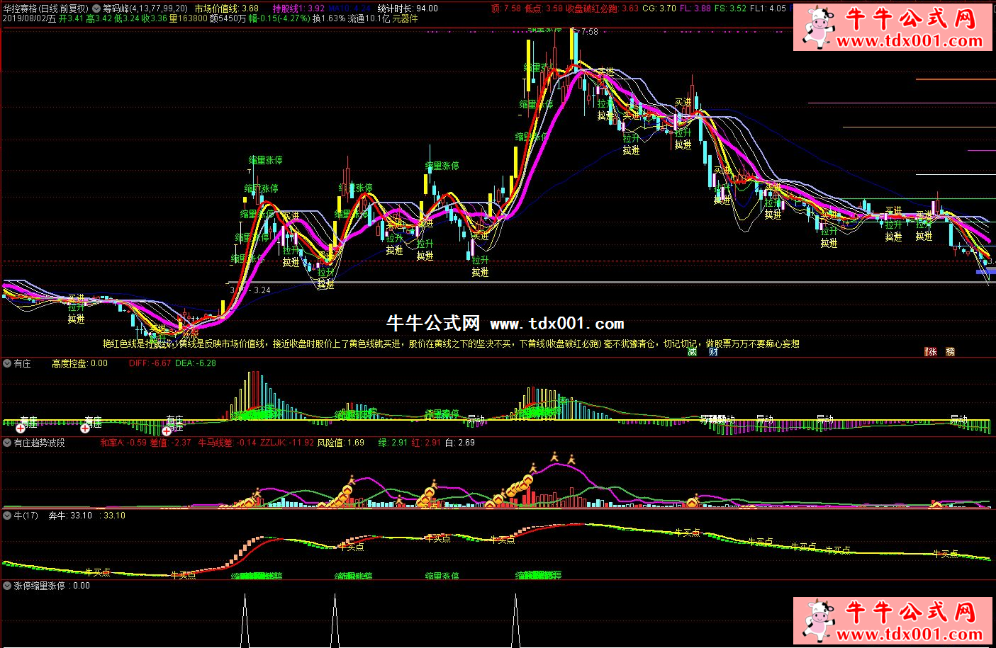The image size is (996, 648).
Task: Click the 牛马线差: -0.14 readout
Action: [x=227, y=443]
